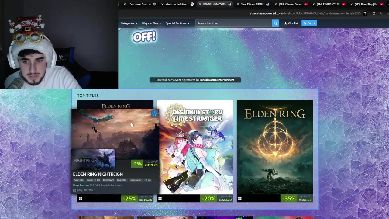
Task: Open the Cart 1 button
Action: point(309,23)
